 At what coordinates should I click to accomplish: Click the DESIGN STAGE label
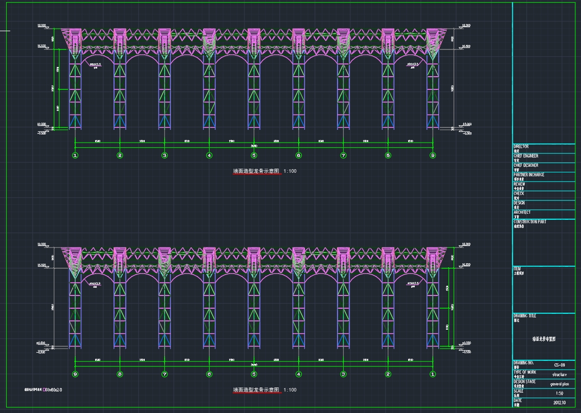(524, 382)
